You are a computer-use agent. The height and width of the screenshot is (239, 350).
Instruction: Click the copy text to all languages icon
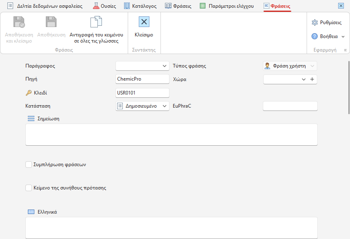point(96,22)
